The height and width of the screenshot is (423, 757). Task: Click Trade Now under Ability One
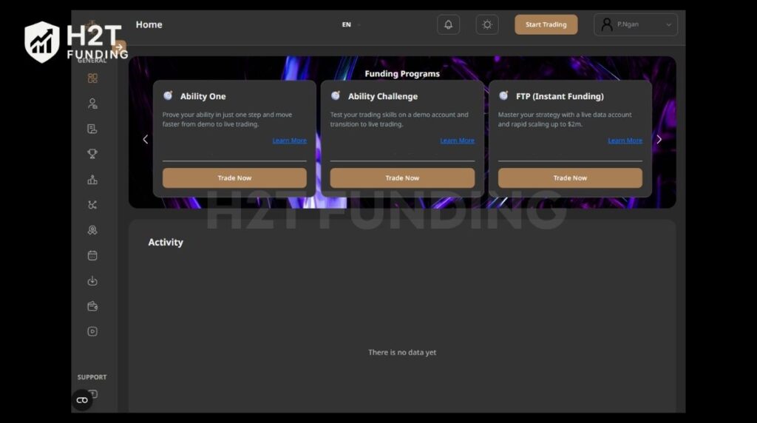pyautogui.click(x=234, y=178)
